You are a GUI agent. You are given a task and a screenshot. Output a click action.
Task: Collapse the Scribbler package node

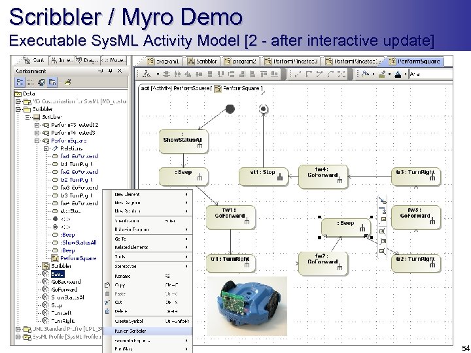18,109
